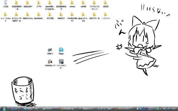The width and height of the screenshot is (178, 111).
Task: Open the OpenHard... folder icon
Action: [x=39, y=16]
